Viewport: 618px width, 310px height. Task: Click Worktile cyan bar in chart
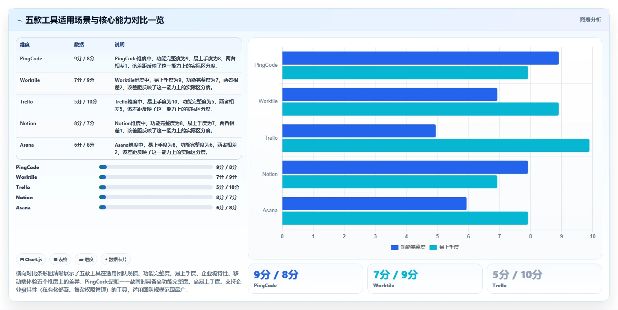coord(420,109)
